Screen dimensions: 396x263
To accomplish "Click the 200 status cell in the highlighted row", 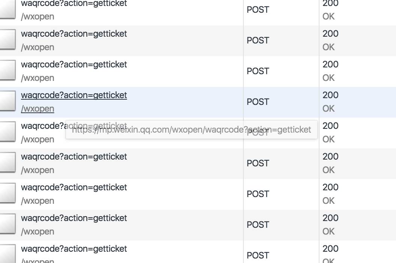I will coord(330,95).
